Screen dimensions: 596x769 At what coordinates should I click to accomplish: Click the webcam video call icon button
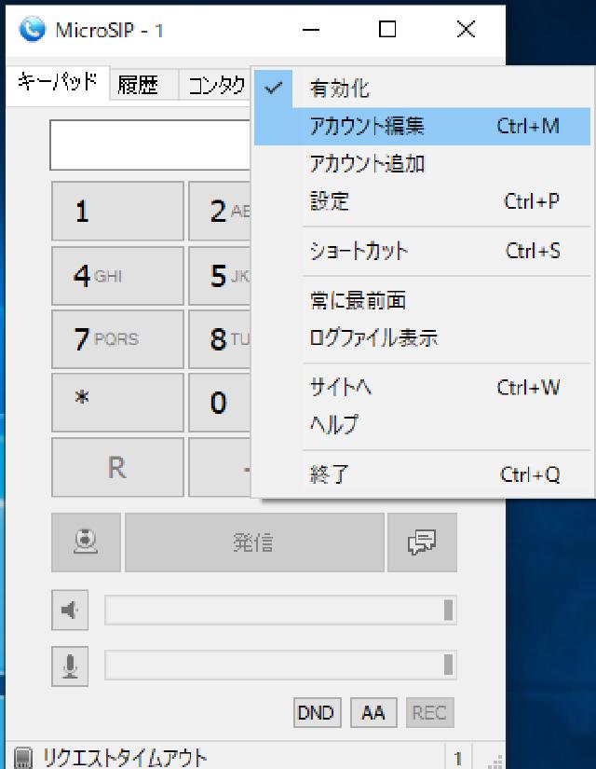(86, 542)
